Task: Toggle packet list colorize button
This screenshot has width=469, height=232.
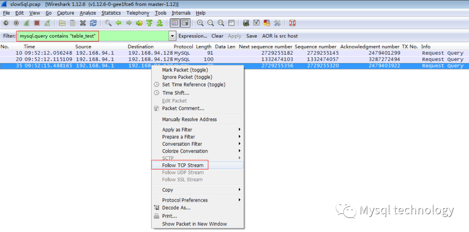Action: [x=175, y=23]
